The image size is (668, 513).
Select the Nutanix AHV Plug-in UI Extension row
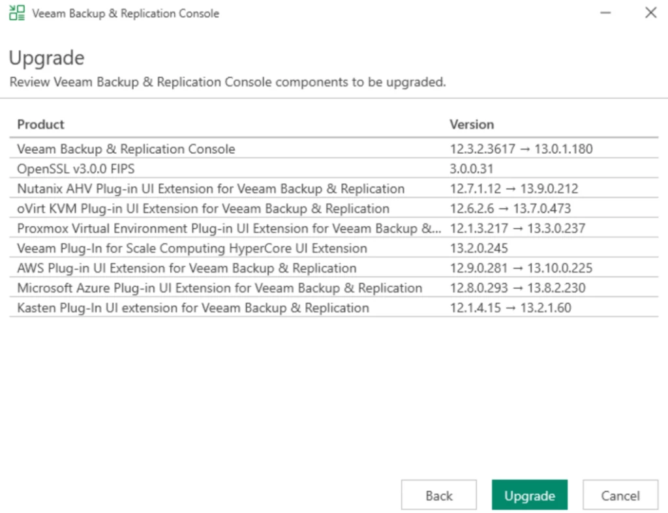click(x=211, y=189)
